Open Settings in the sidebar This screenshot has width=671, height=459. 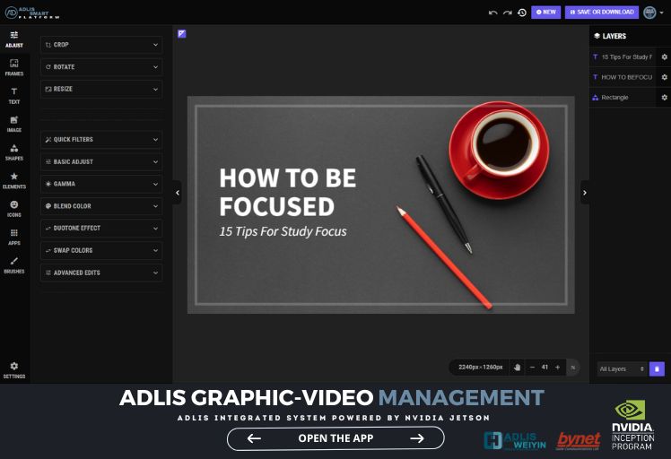[13, 369]
